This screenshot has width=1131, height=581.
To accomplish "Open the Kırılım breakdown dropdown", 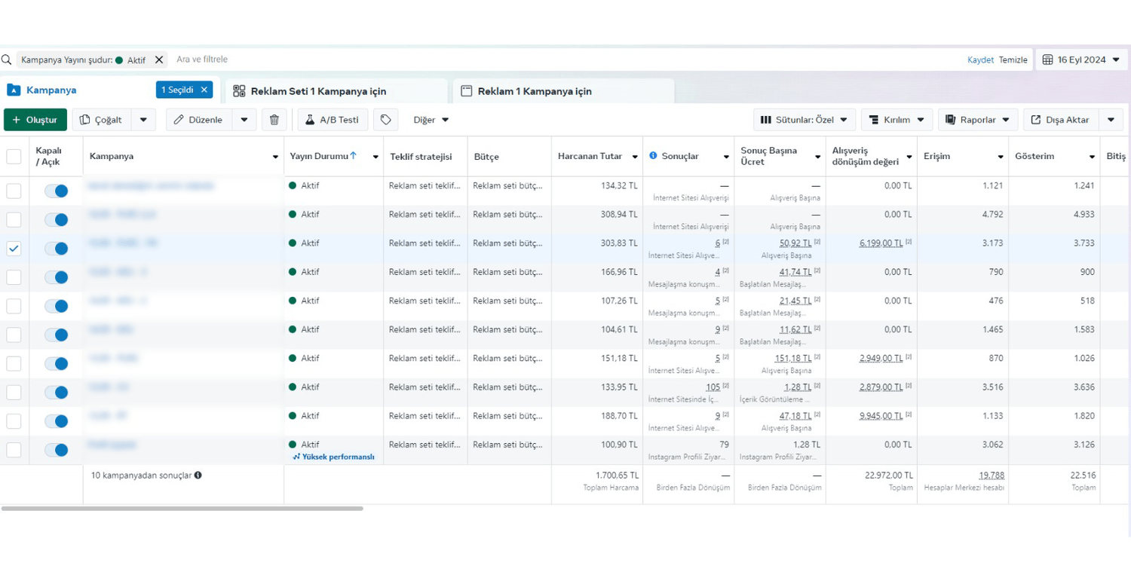I will tap(896, 120).
